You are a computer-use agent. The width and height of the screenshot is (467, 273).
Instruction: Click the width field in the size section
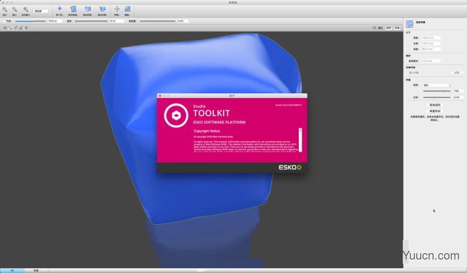(431, 38)
